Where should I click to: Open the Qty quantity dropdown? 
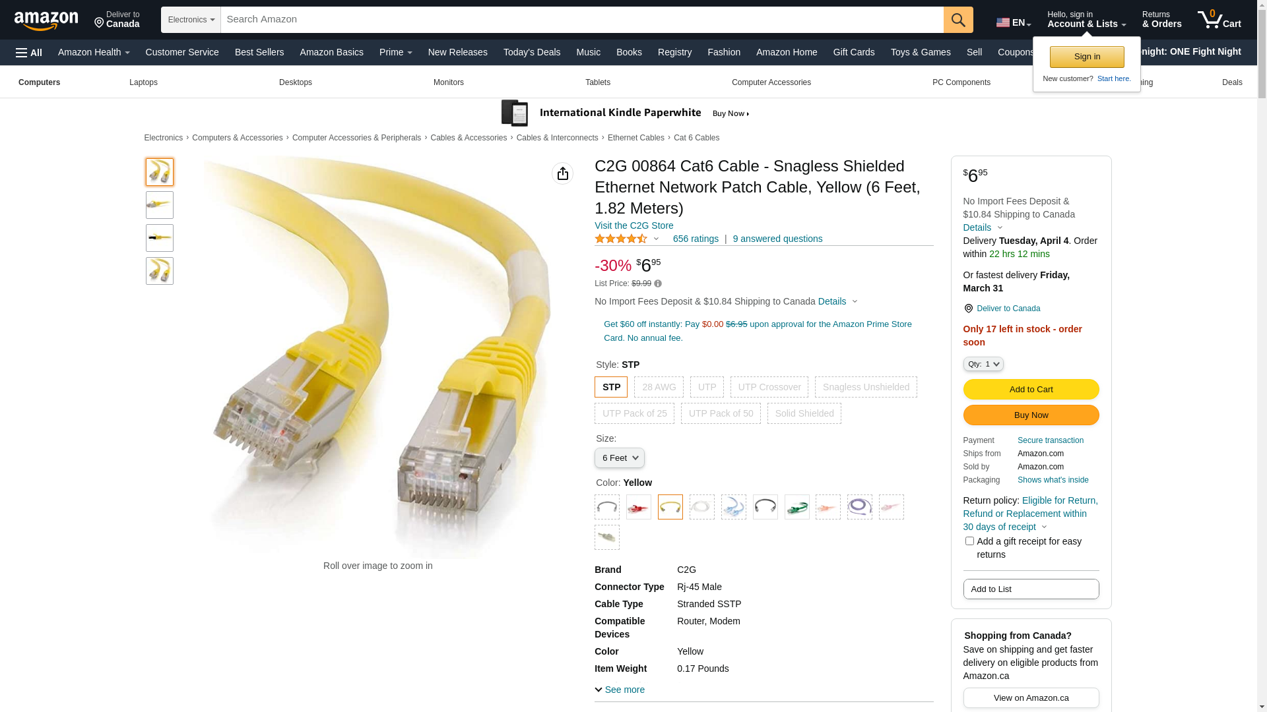(x=983, y=364)
